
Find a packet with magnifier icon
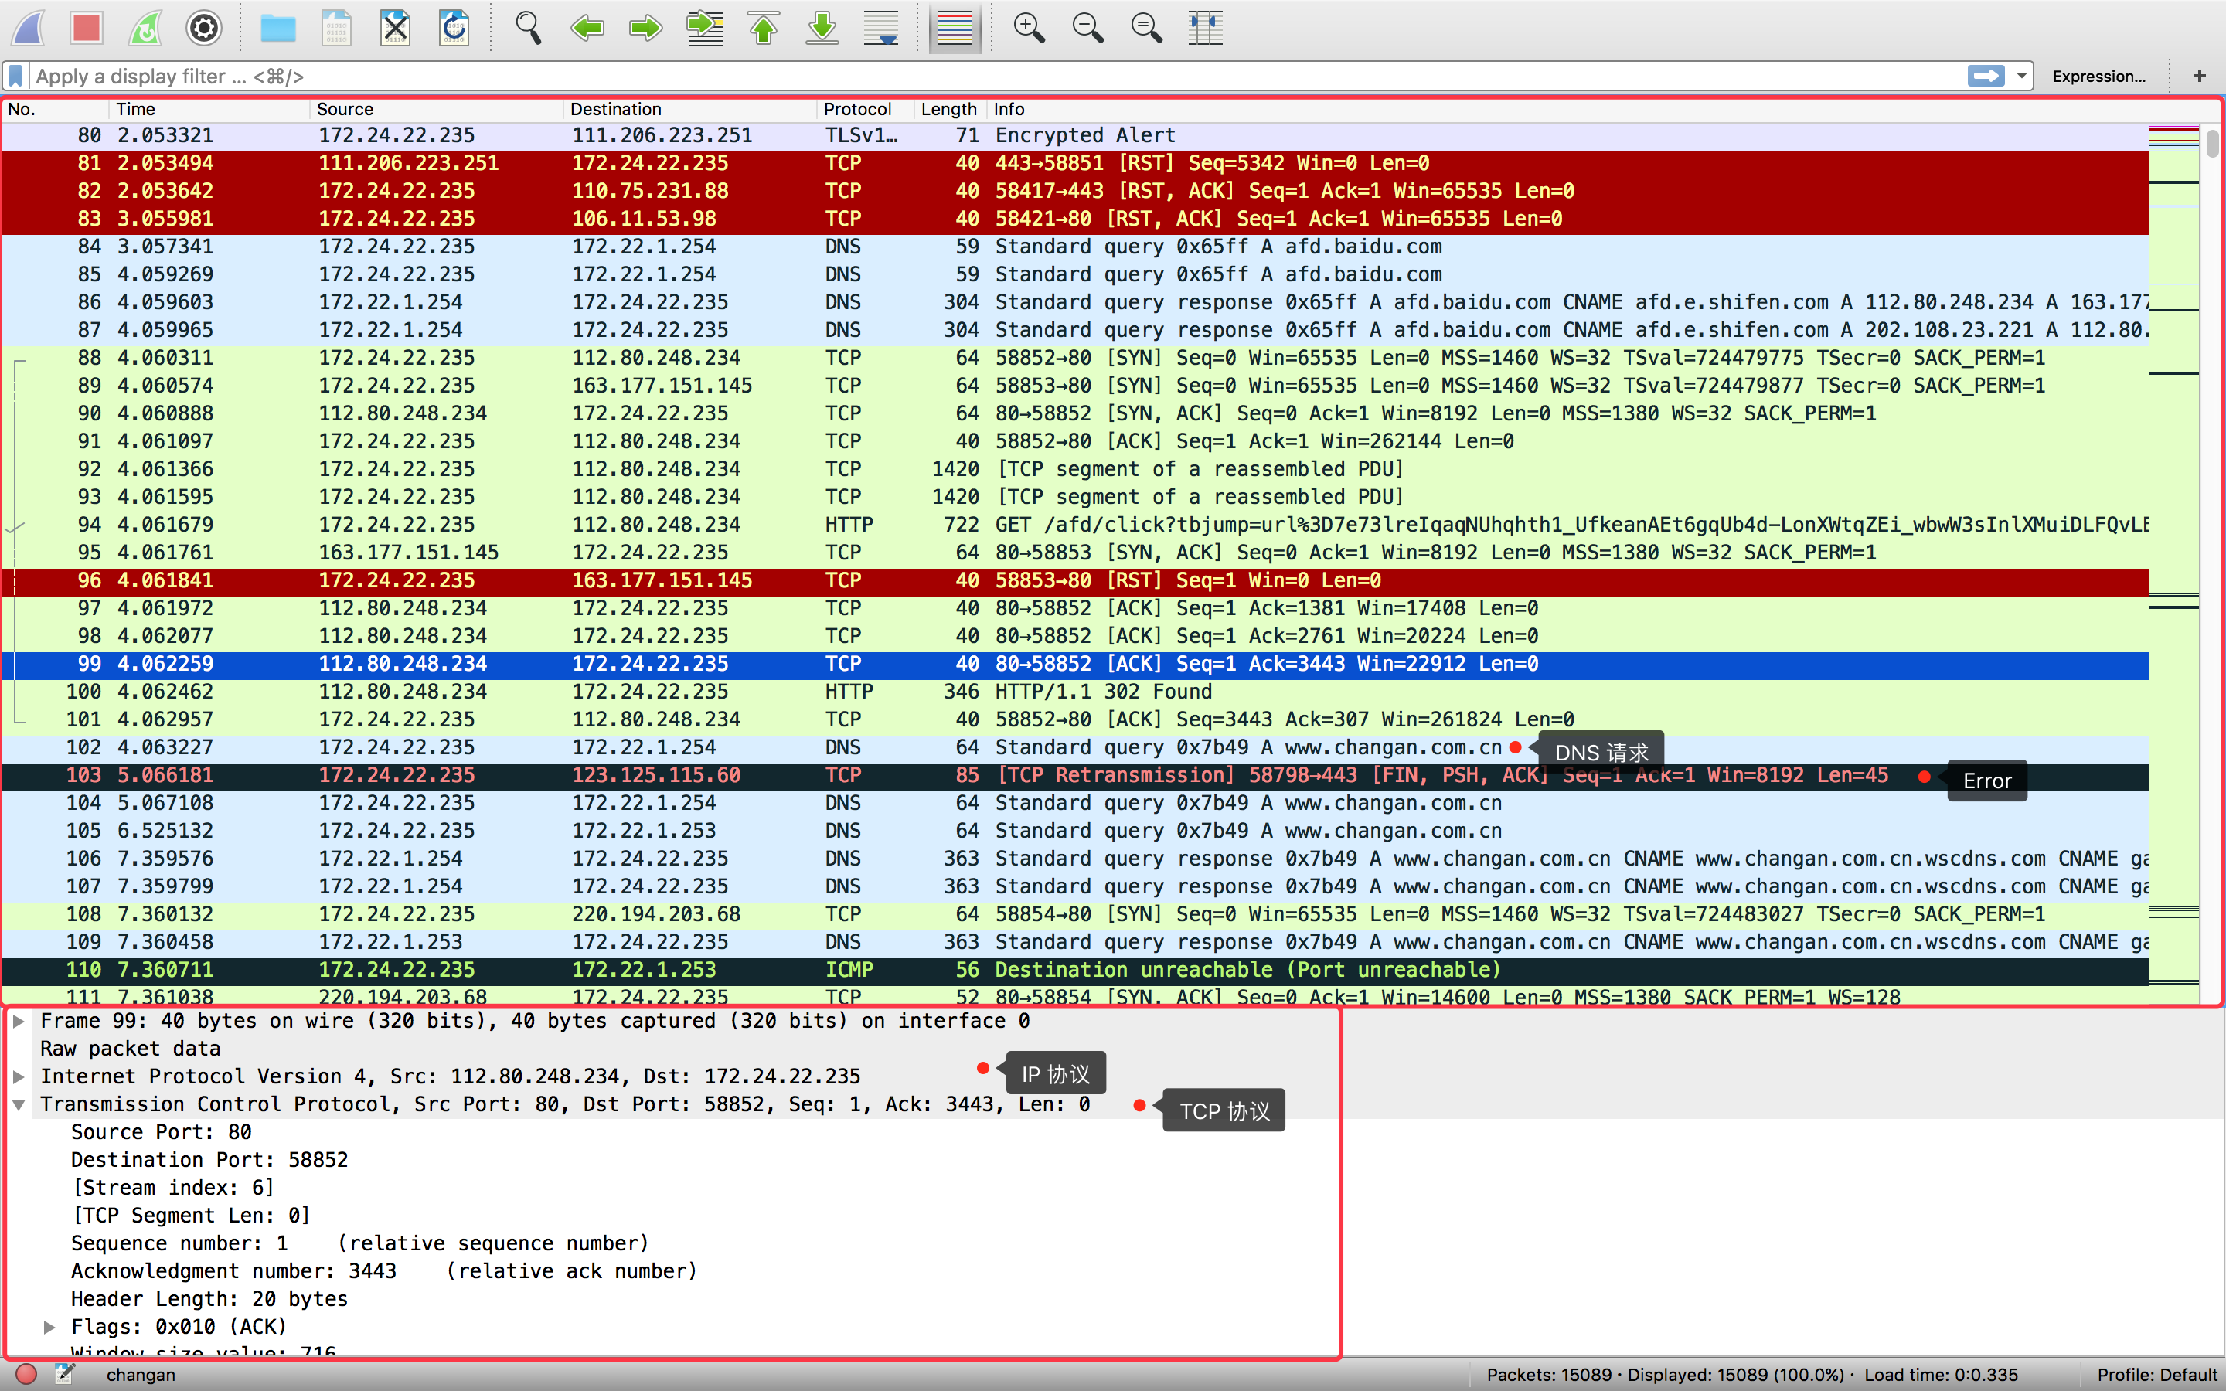(x=528, y=28)
